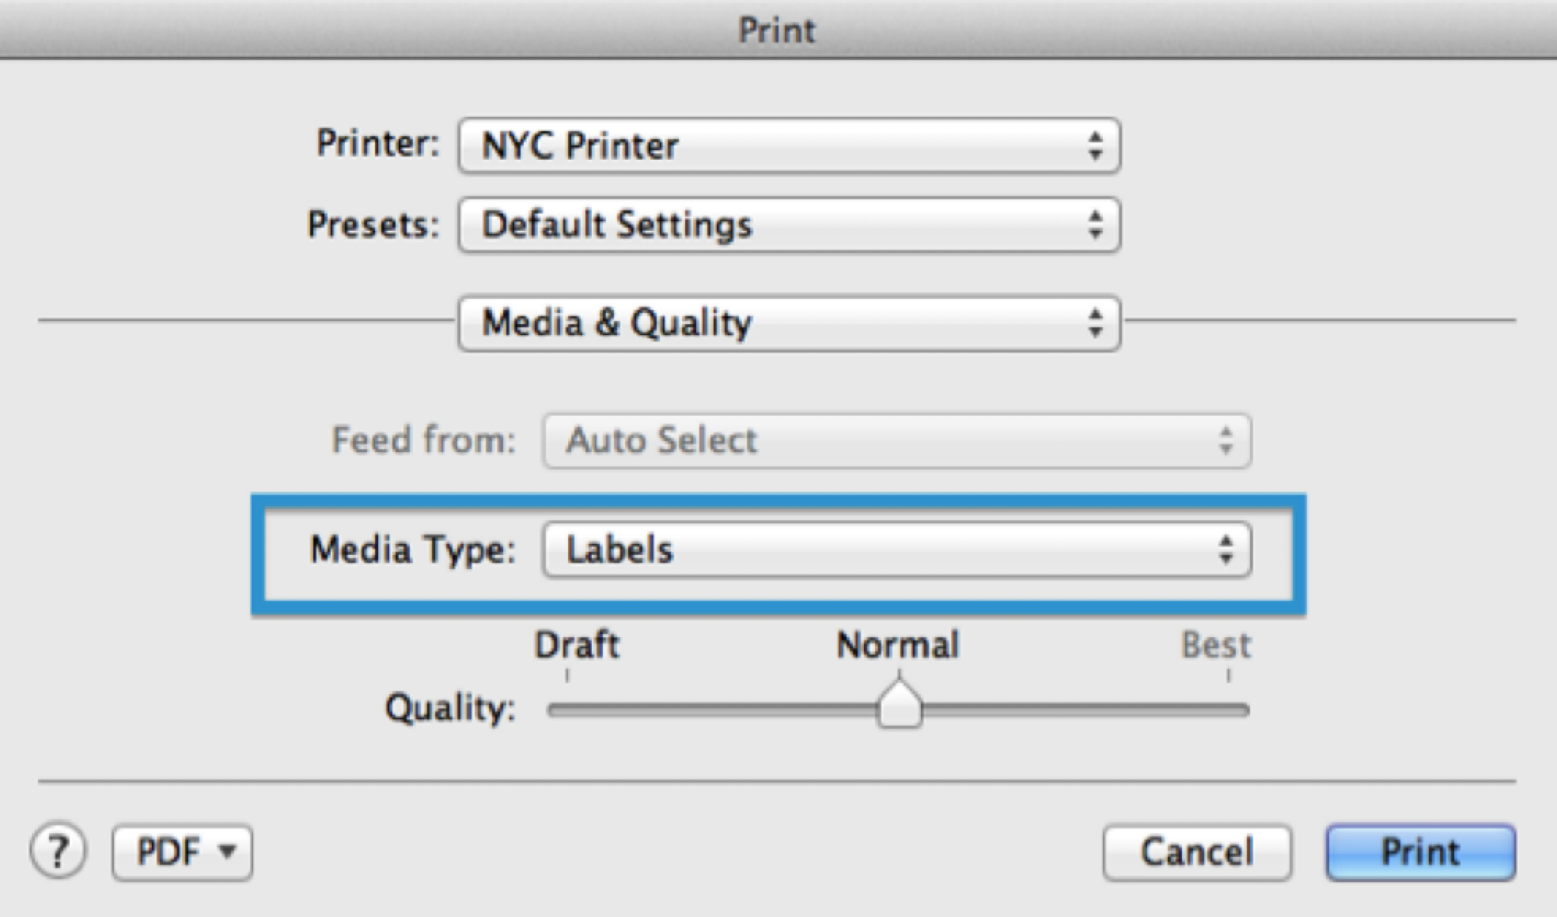Screen dimensions: 1557x917
Task: Open the Media & Quality pane selector
Action: pos(788,323)
